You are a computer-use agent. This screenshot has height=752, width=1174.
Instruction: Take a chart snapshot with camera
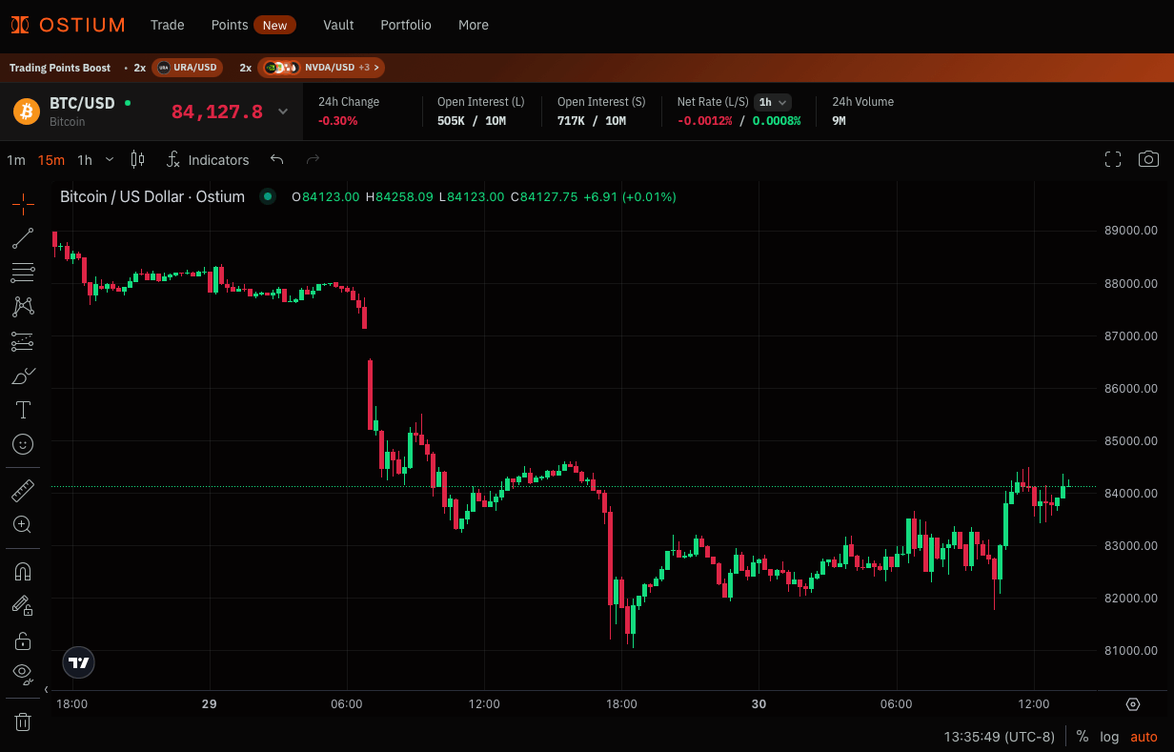(x=1149, y=159)
